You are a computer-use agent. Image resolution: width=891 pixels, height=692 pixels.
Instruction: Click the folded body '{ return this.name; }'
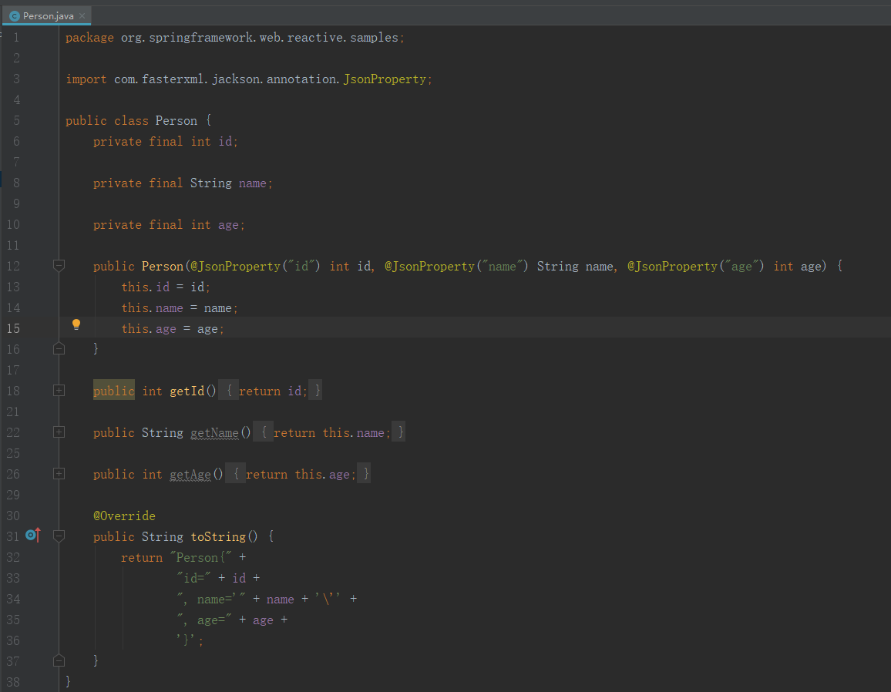(x=329, y=432)
